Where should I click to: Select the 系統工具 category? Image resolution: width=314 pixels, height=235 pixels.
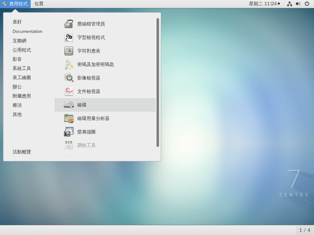(x=21, y=68)
